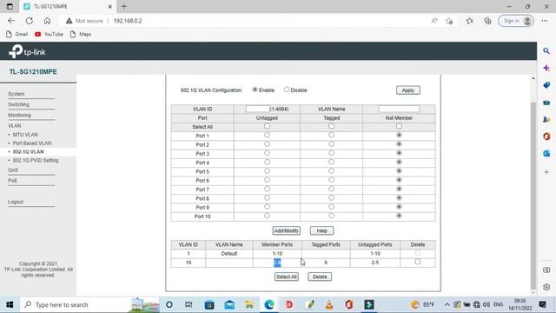
Task: Reload the page with refresh icon
Action: [30, 21]
